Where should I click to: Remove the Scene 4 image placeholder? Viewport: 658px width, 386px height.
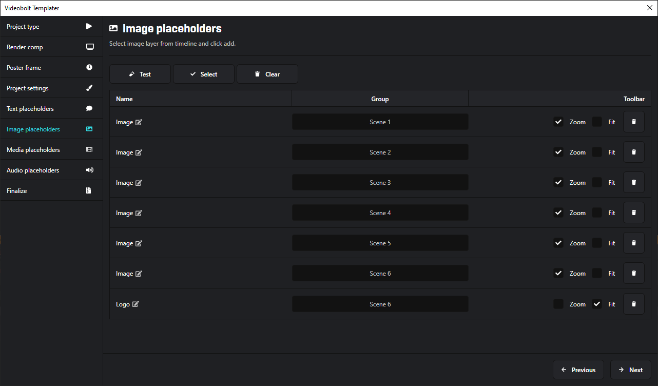point(633,213)
